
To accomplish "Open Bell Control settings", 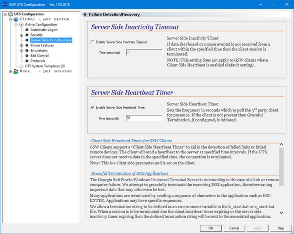I will click(40, 56).
